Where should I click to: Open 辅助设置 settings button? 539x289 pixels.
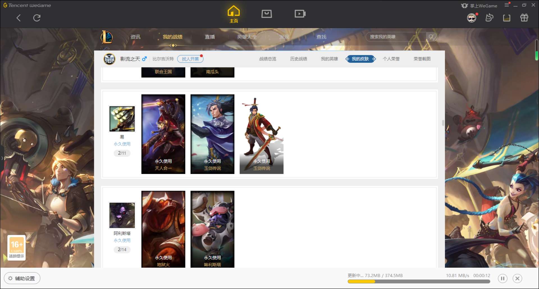point(22,278)
